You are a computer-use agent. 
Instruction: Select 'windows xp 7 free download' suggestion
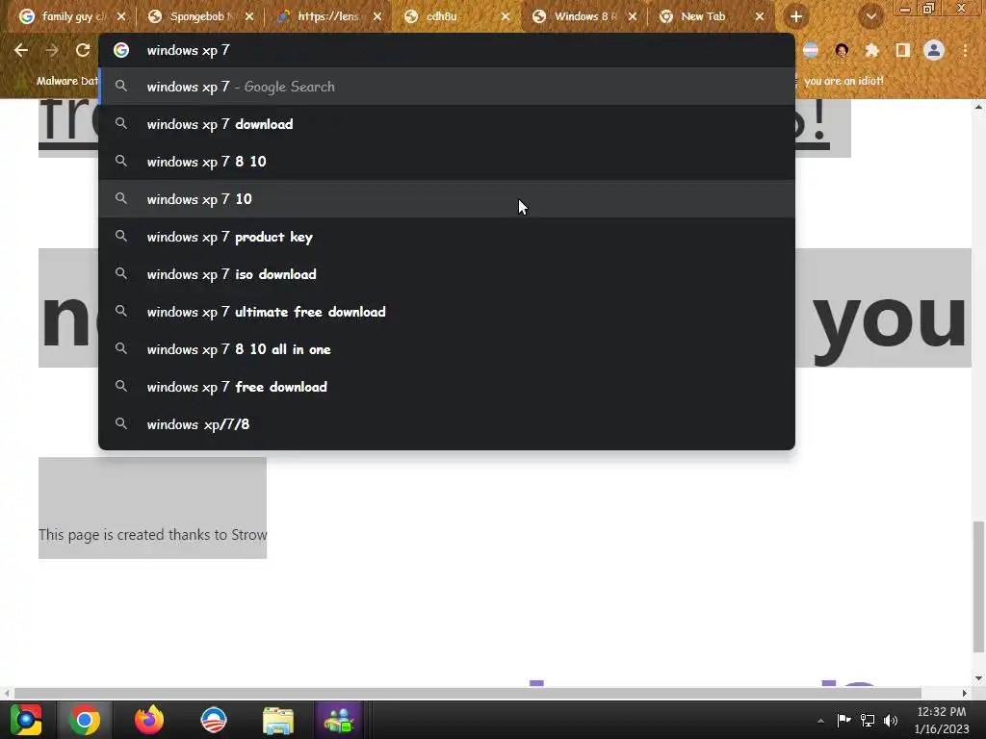[x=447, y=387]
